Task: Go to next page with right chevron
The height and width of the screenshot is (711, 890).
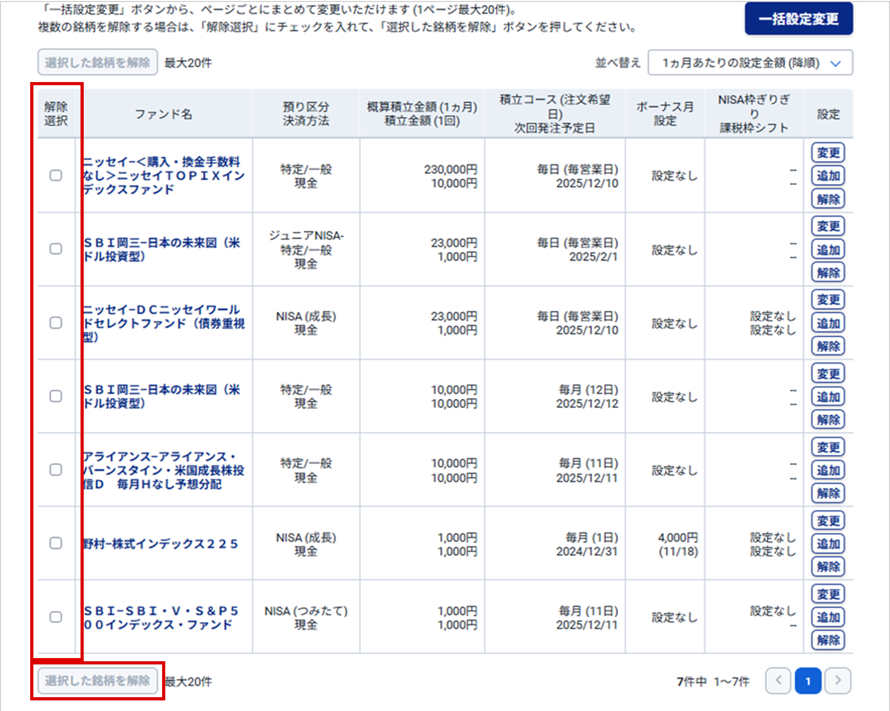Action: 838,681
